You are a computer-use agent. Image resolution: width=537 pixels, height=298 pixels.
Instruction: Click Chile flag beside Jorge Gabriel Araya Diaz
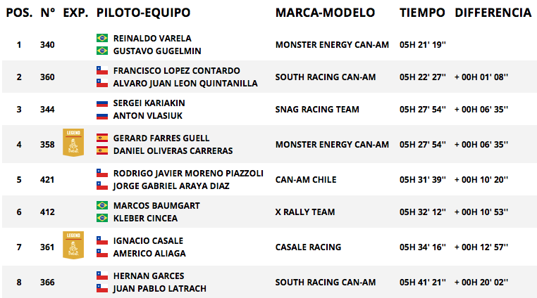[x=102, y=186]
